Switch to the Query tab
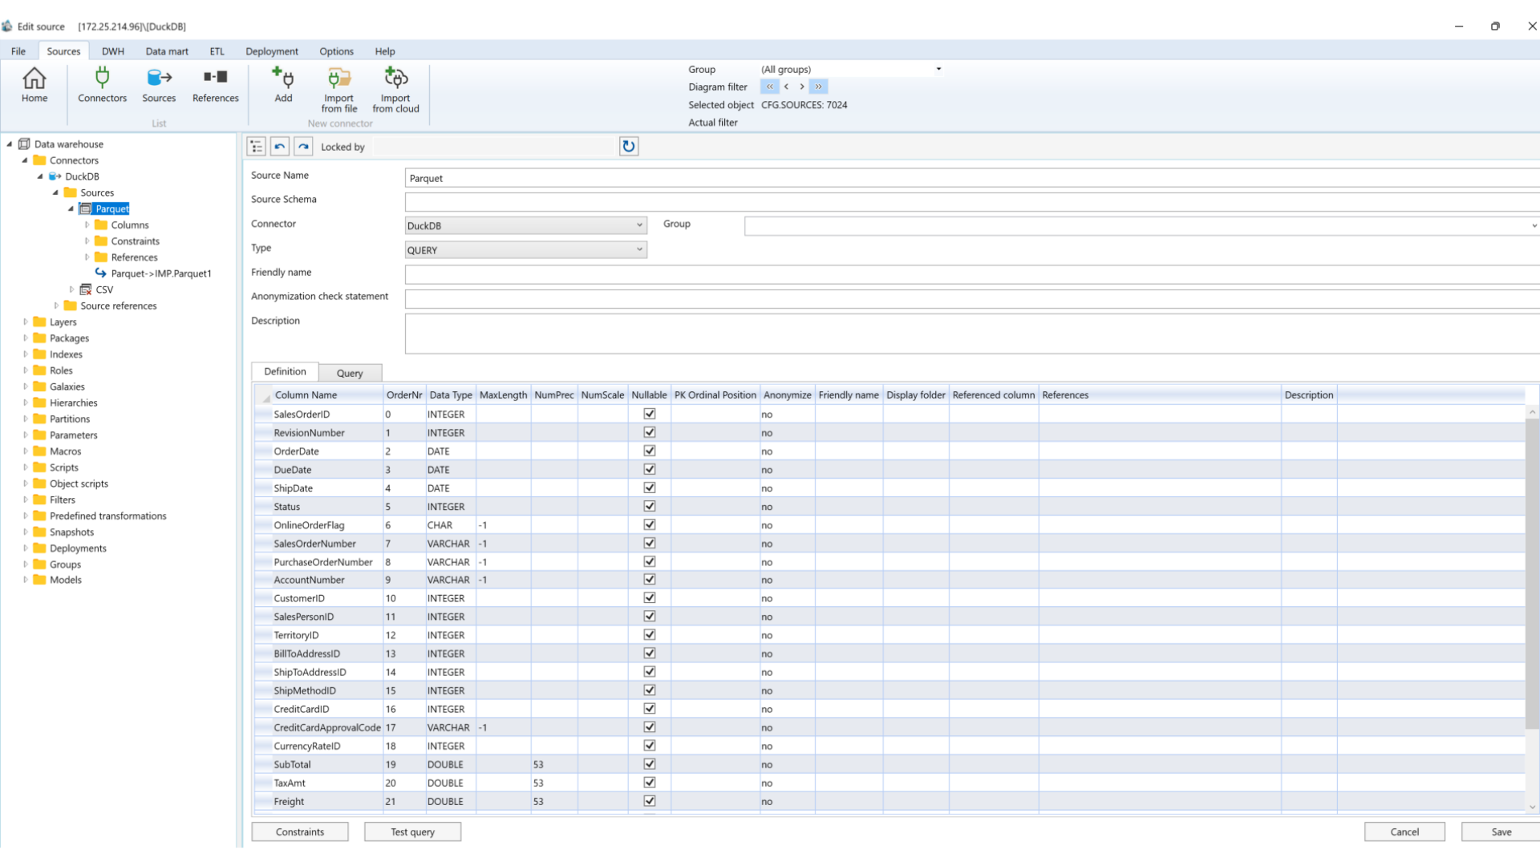 (x=350, y=373)
